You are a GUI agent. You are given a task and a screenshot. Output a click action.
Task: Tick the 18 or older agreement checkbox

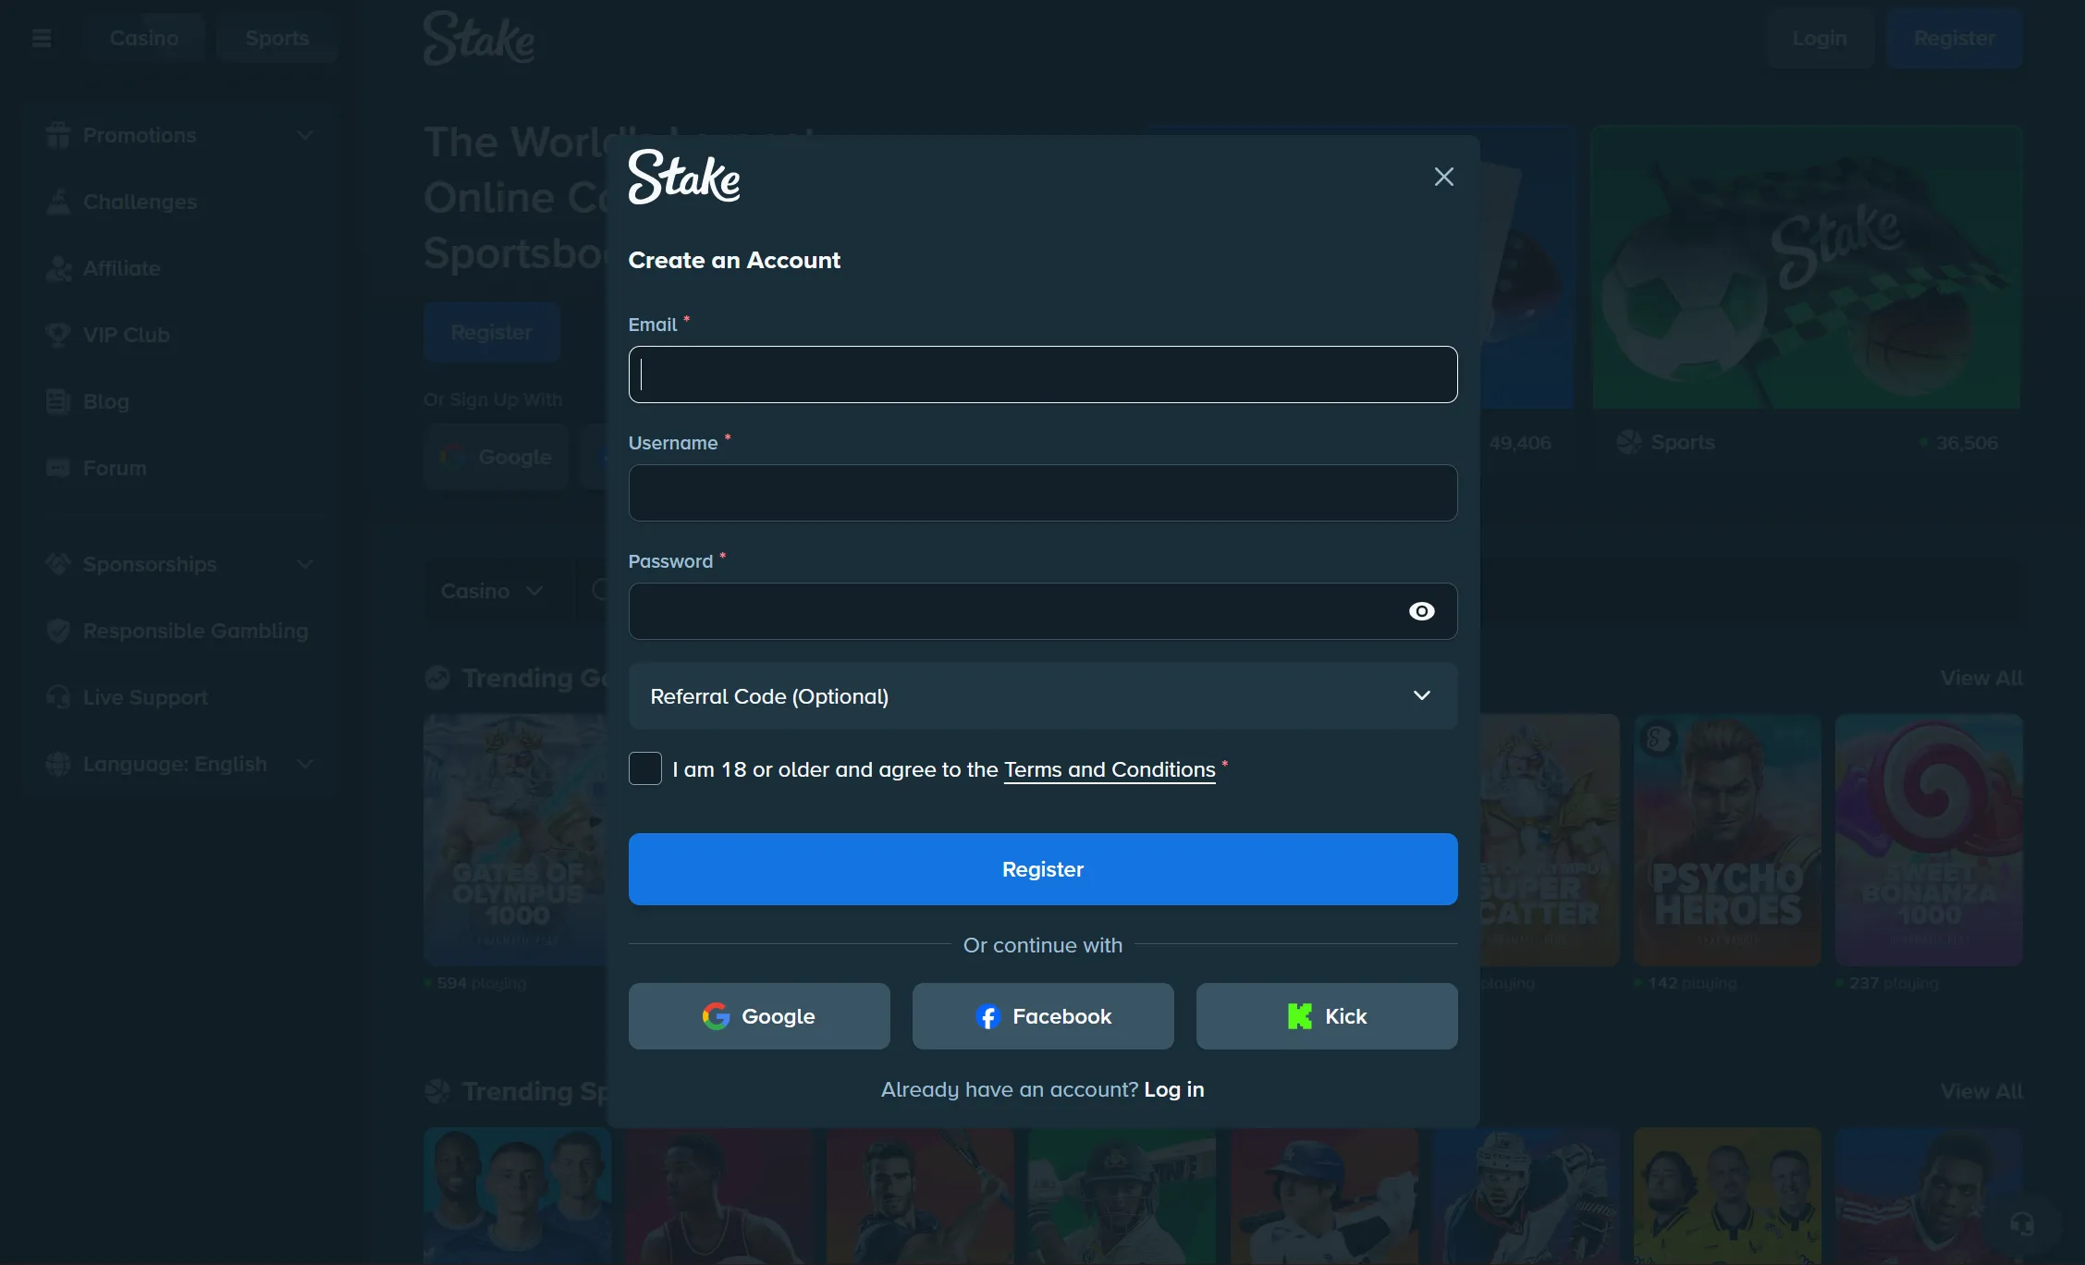pyautogui.click(x=645, y=768)
